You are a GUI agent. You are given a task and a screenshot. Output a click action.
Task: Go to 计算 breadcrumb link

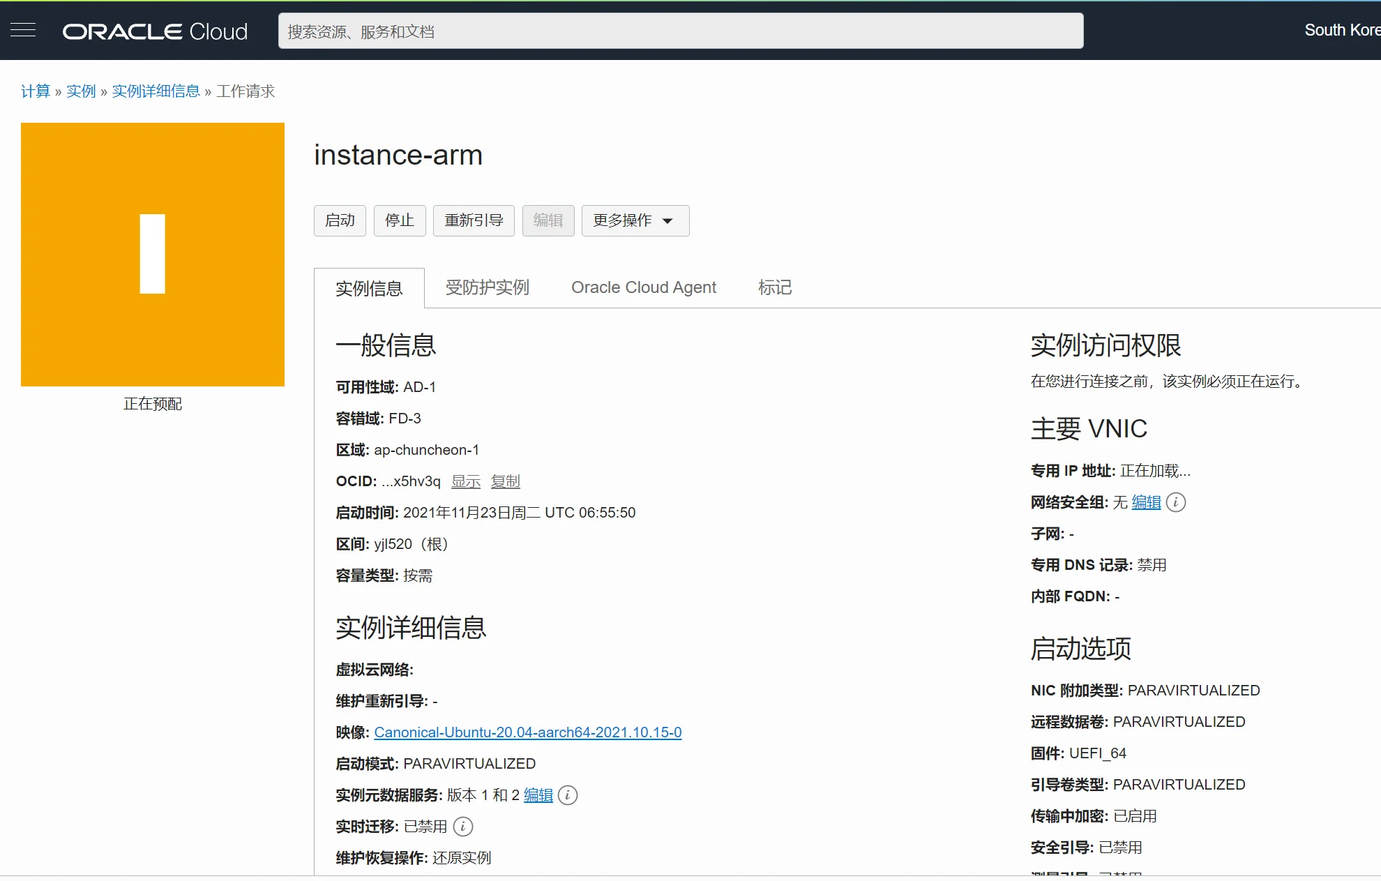(x=36, y=91)
